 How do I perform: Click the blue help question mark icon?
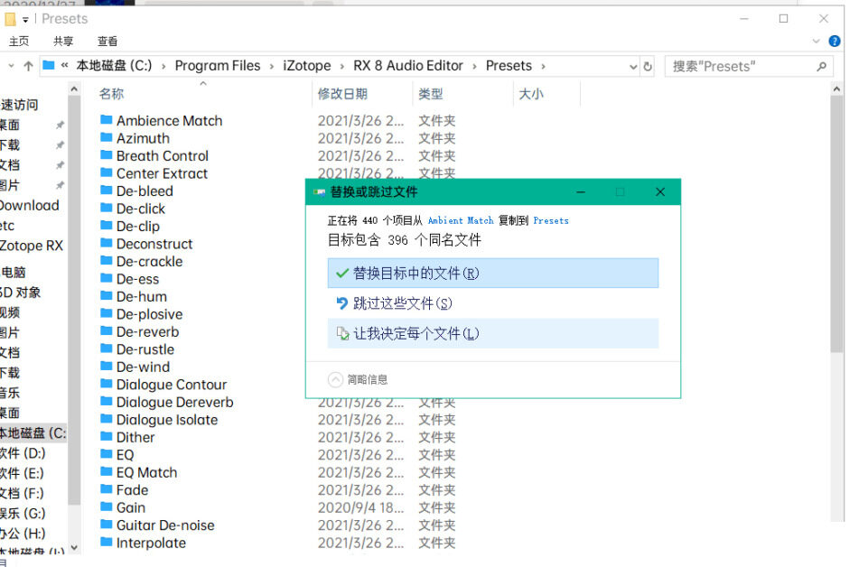coord(838,41)
